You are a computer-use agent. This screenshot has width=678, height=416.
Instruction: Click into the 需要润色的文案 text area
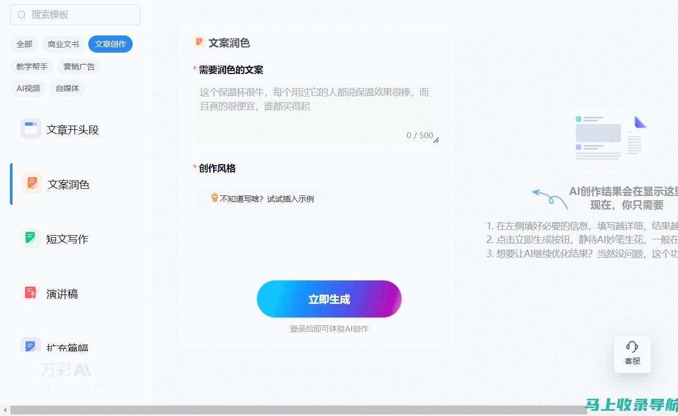coord(316,113)
